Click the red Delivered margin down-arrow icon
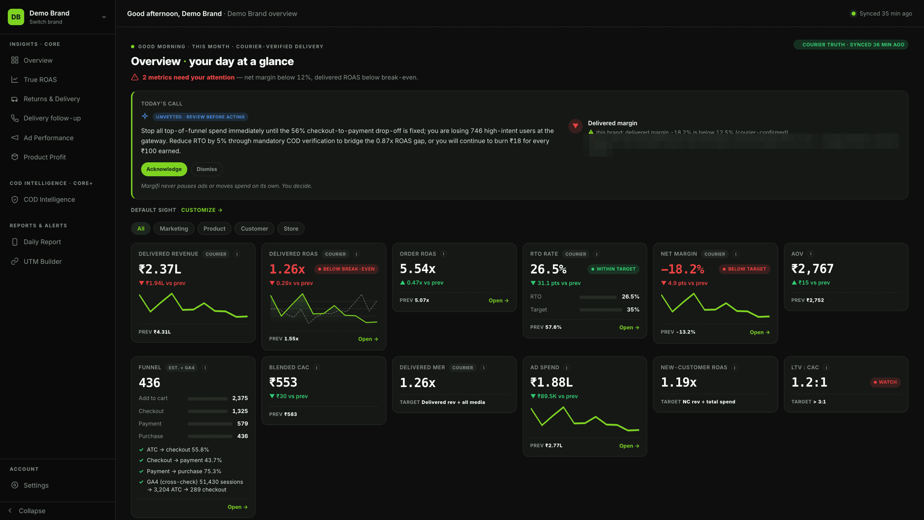This screenshot has height=520, width=924. (x=576, y=126)
